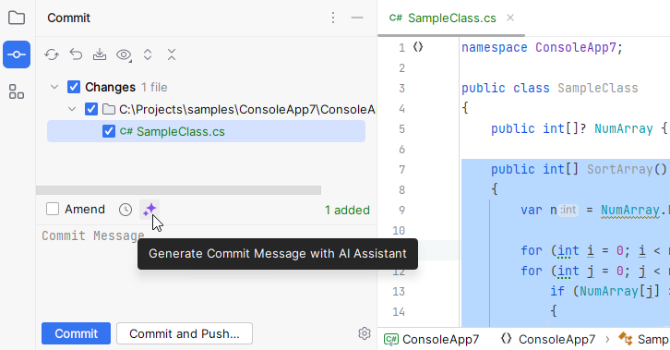Click the Collapse All icon
The width and height of the screenshot is (670, 350).
tap(172, 54)
